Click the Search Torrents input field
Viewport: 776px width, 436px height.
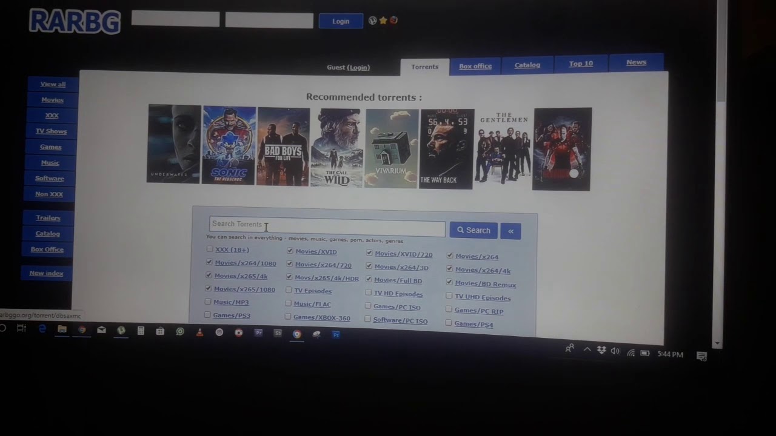(x=327, y=227)
